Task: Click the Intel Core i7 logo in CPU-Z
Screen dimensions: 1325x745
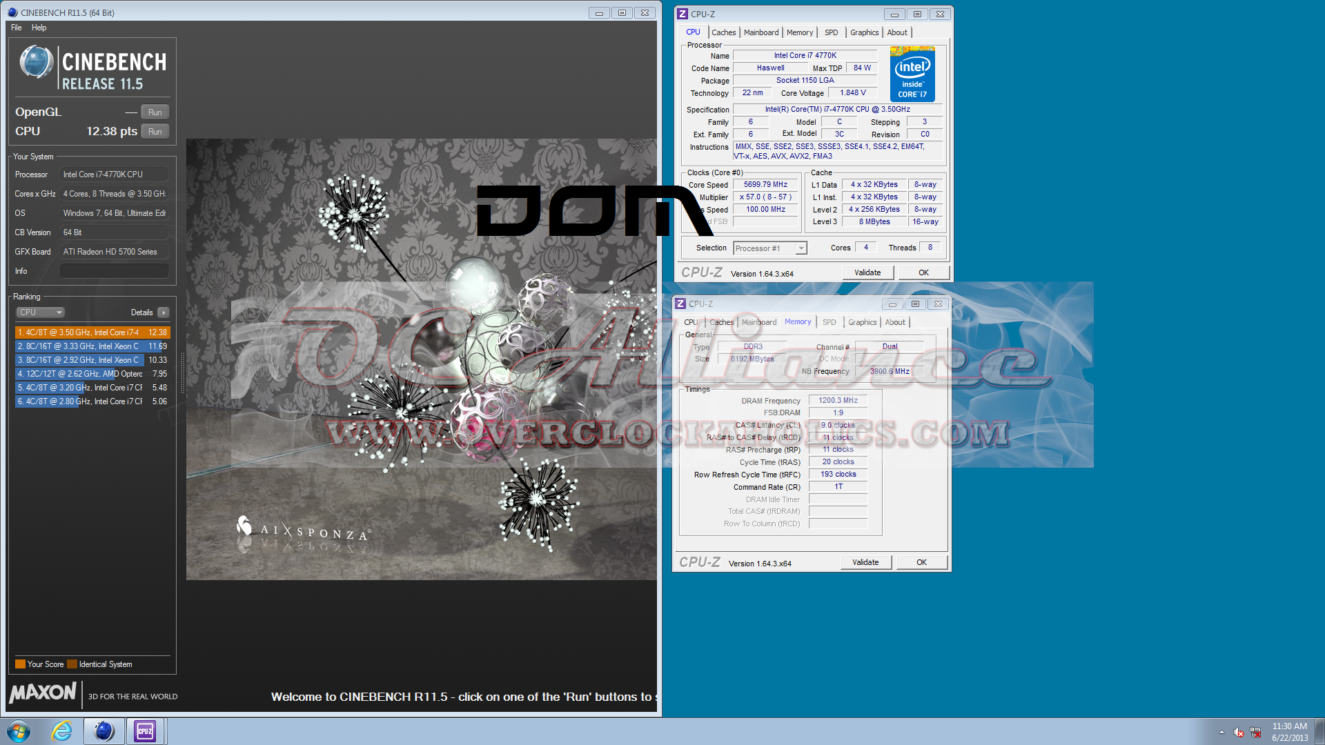Action: pyautogui.click(x=912, y=74)
